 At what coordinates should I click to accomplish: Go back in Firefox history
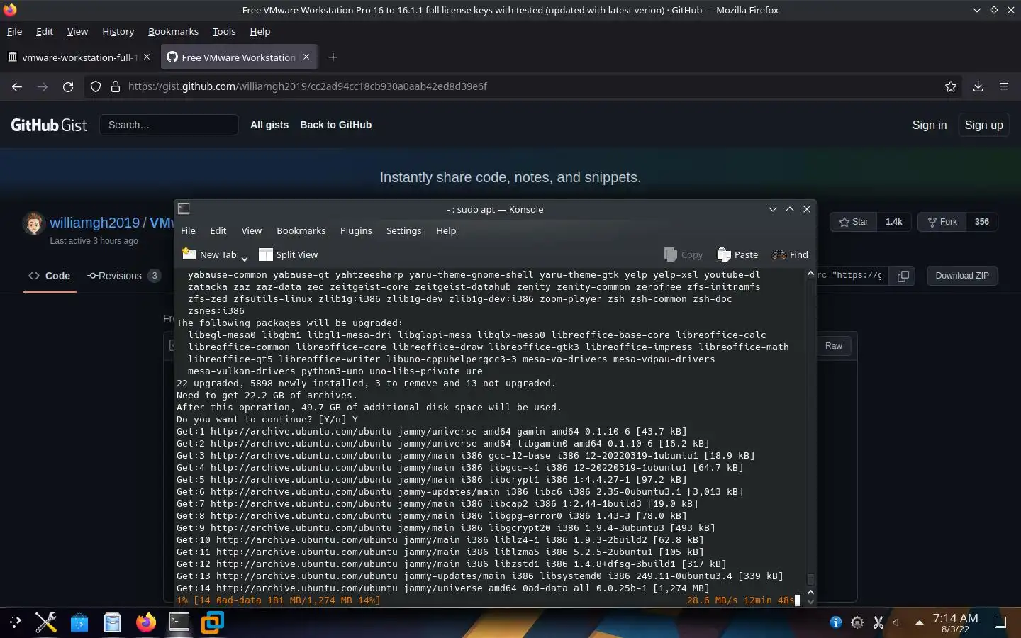pyautogui.click(x=17, y=86)
